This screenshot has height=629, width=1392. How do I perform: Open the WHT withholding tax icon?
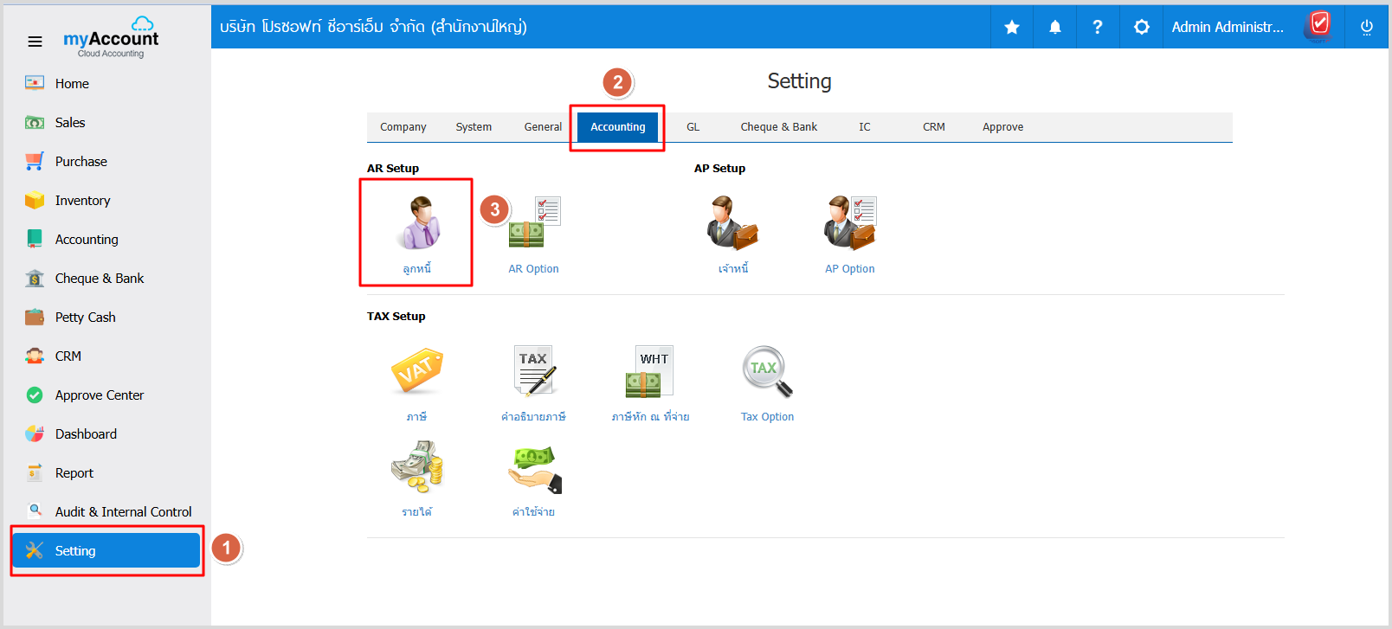click(650, 372)
